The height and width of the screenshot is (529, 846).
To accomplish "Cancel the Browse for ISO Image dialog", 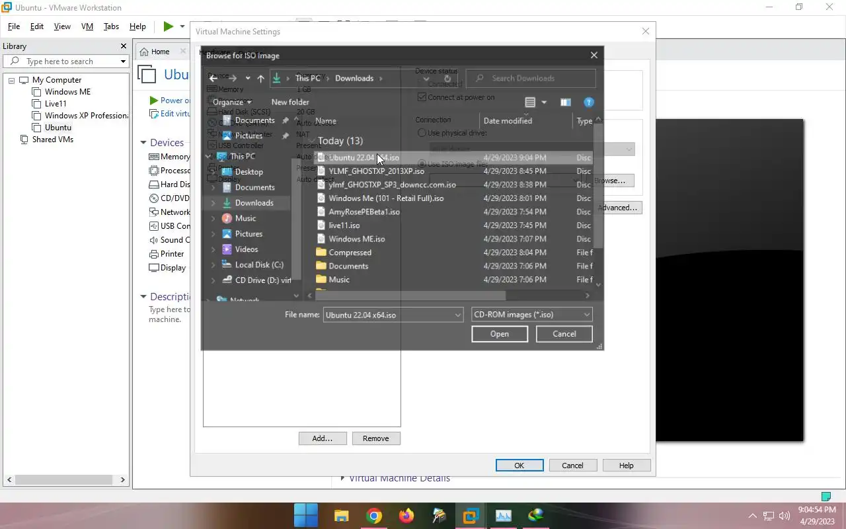I will pos(564,334).
